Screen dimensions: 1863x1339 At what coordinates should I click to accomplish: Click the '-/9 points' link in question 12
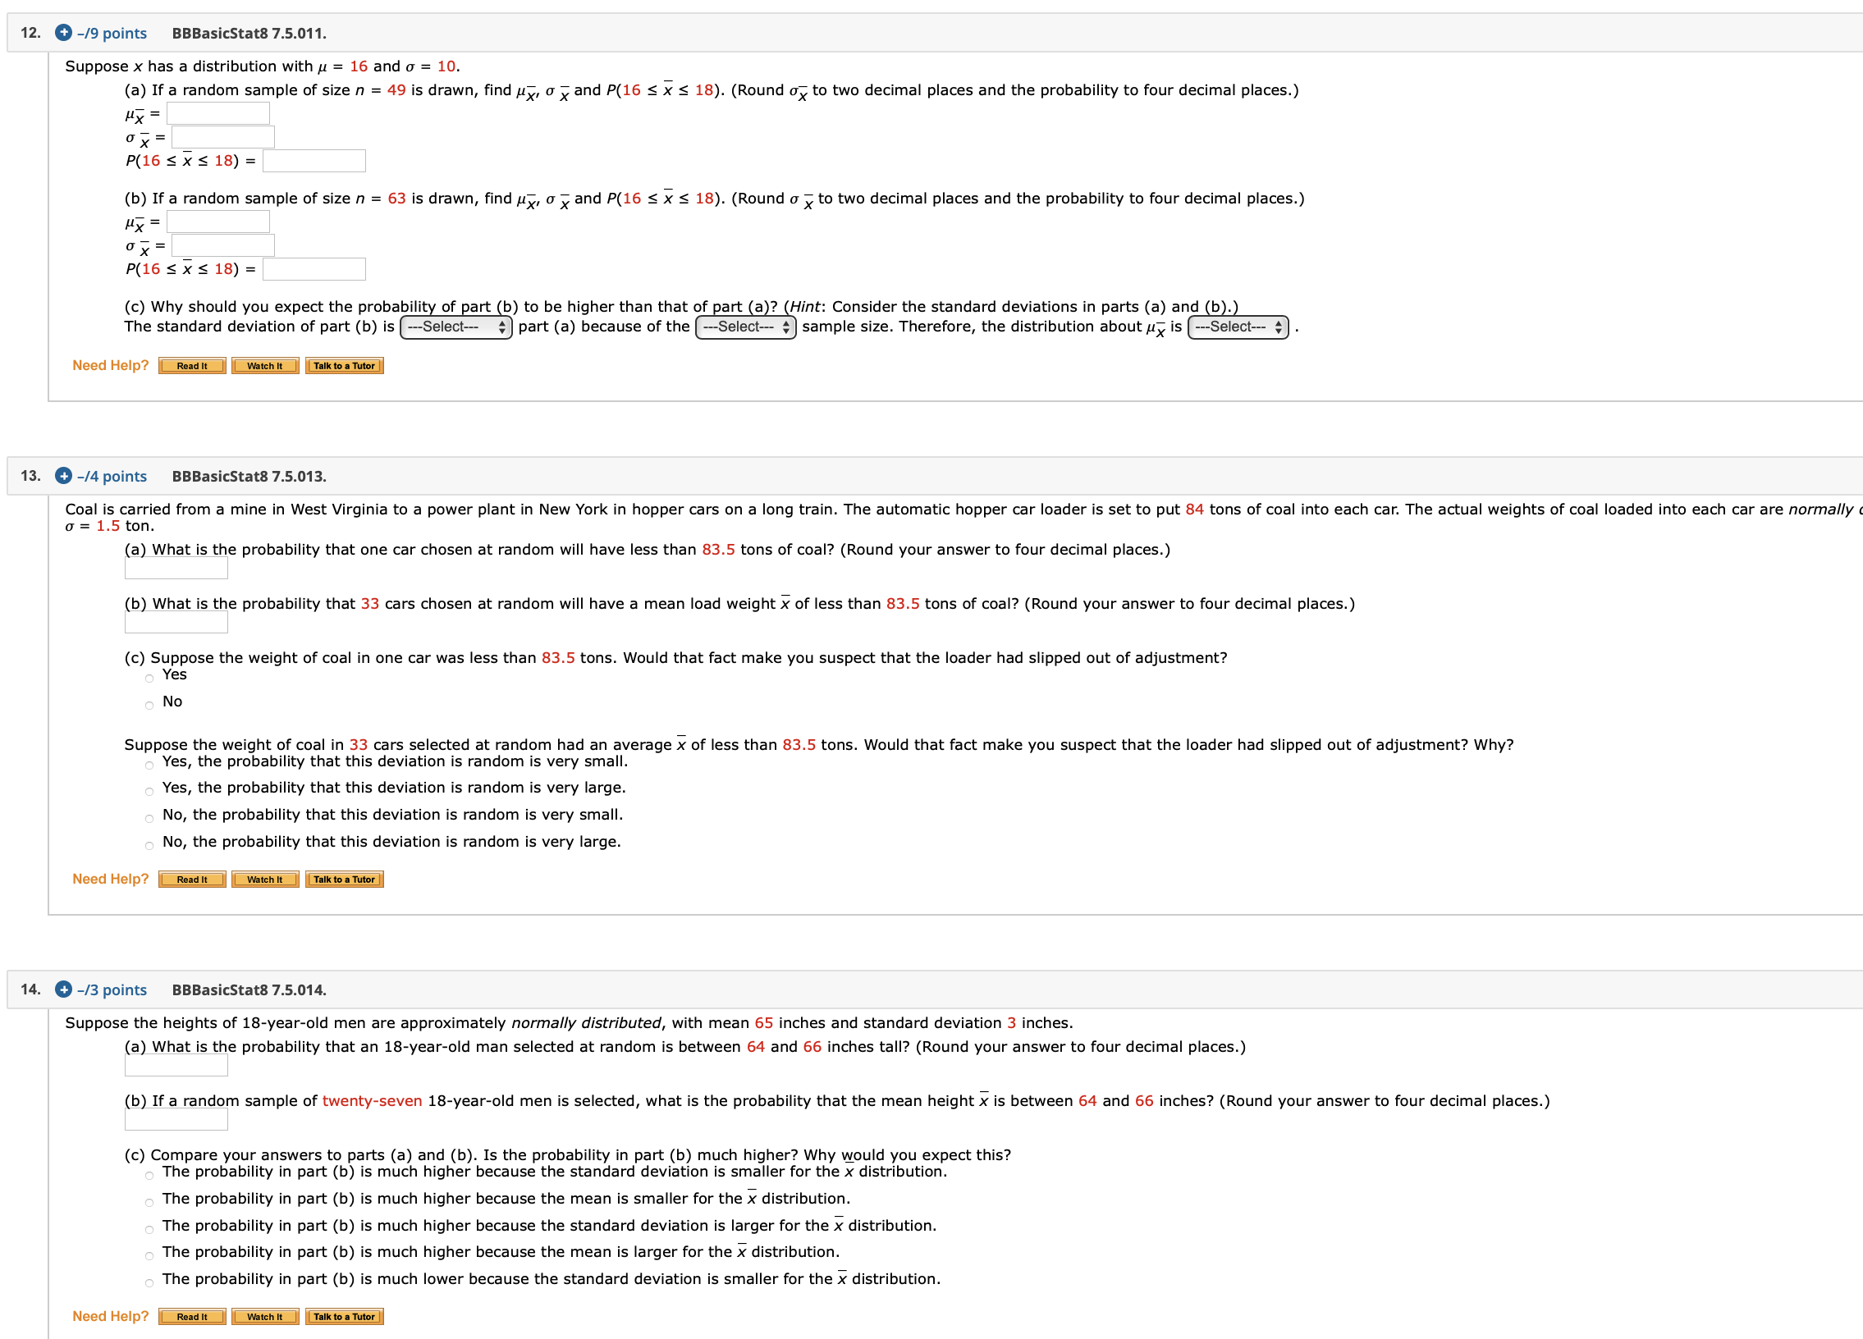coord(112,34)
